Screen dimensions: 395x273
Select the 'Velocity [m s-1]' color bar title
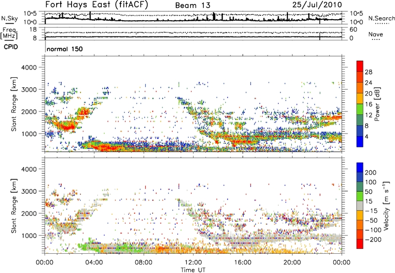tap(386, 205)
